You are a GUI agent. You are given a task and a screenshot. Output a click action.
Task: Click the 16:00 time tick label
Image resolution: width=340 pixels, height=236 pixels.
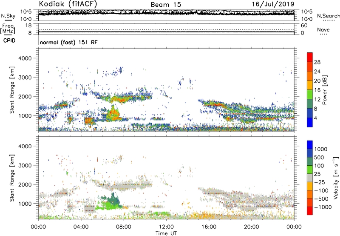point(209,227)
